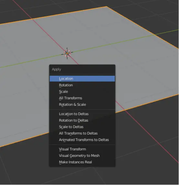Select Animated Transforms to Deltas
This screenshot has width=179, height=185.
pos(82,140)
